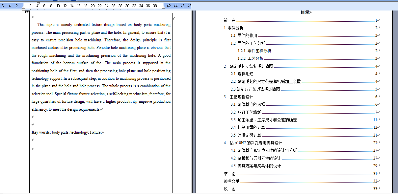The width and height of the screenshot is (398, 194).
Task: Click the line starting 'foundation of the bottom surface'
Action: click(101, 63)
